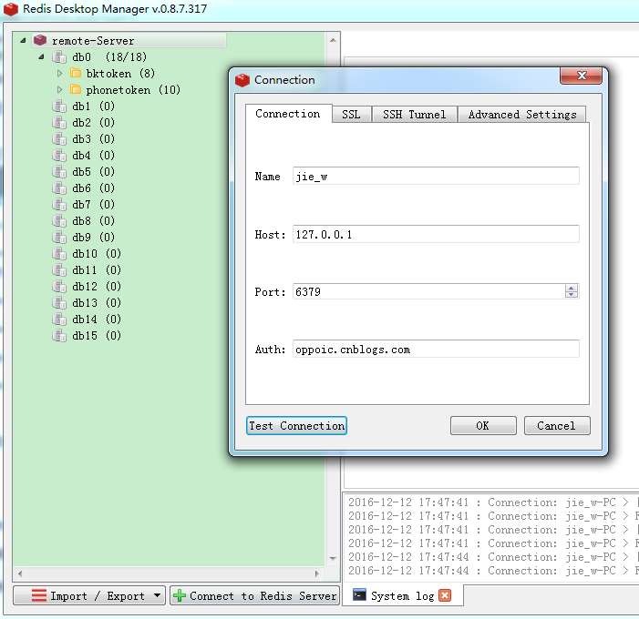Viewport: 639px width, 619px height.
Task: Collapse the db0 database node
Action: coord(42,57)
